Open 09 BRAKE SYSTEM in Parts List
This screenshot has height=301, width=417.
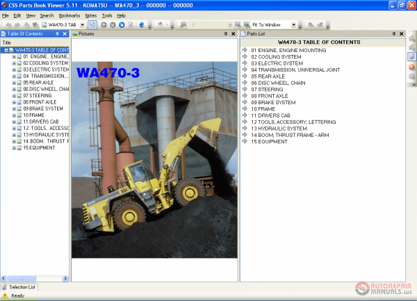[273, 103]
